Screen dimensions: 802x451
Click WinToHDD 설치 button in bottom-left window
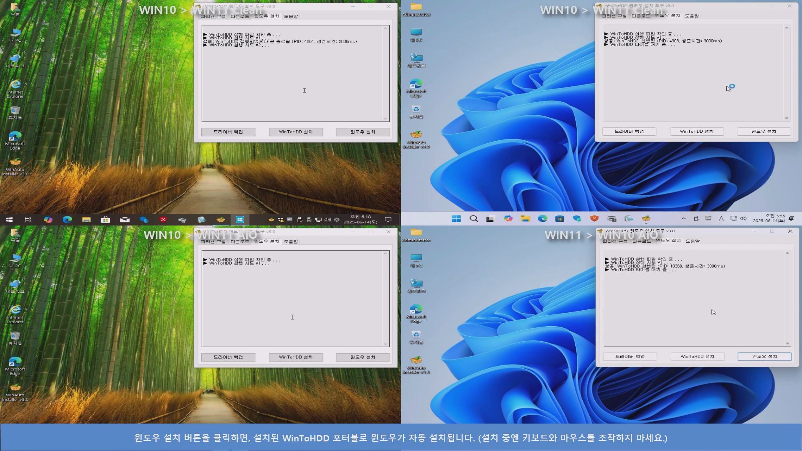tap(296, 357)
